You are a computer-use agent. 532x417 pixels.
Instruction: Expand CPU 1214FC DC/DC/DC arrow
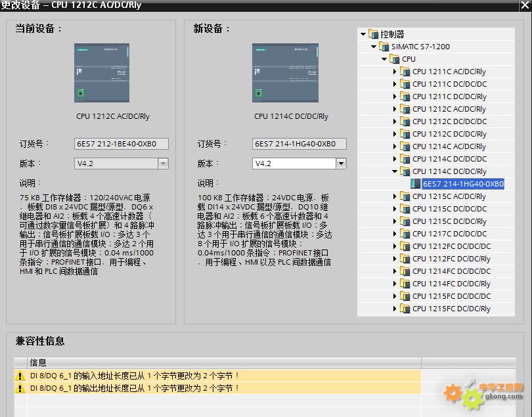pos(395,271)
